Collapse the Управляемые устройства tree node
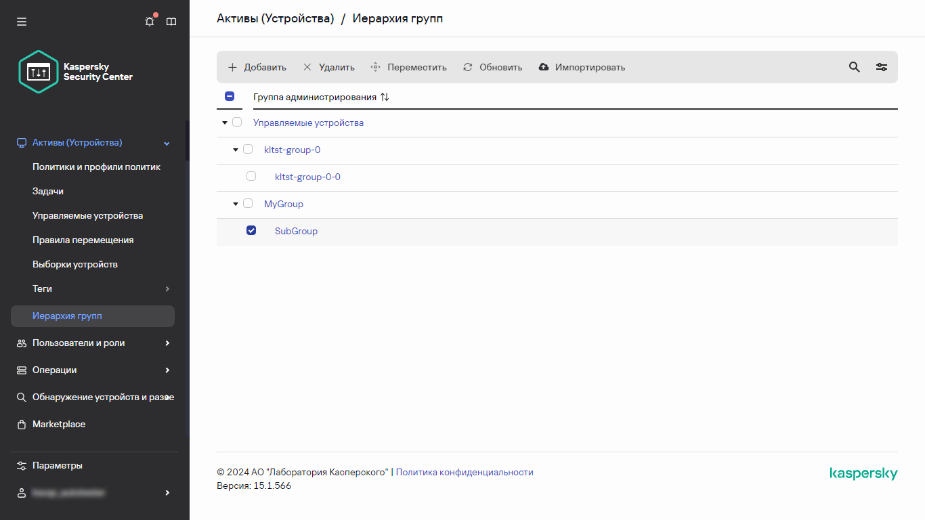Viewport: 925px width, 520px height. (x=224, y=123)
